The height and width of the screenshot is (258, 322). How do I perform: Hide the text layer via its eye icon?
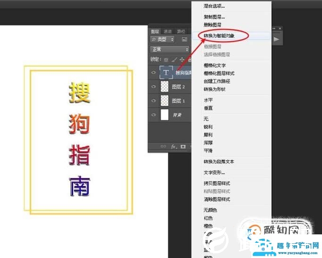tap(153, 72)
